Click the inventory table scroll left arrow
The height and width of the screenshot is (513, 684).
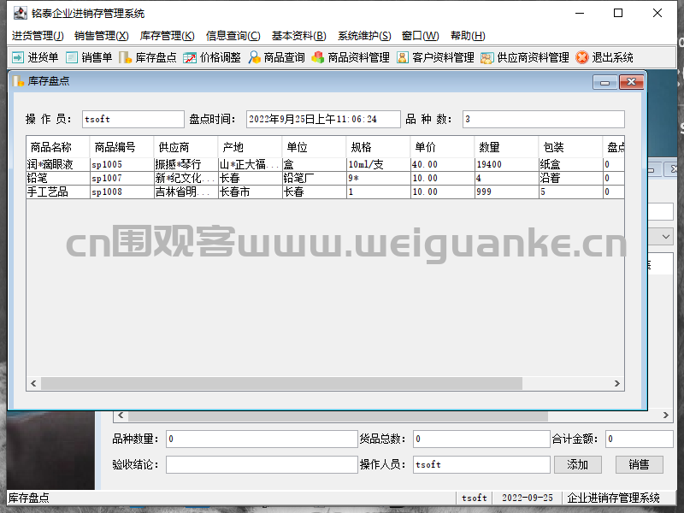click(33, 383)
